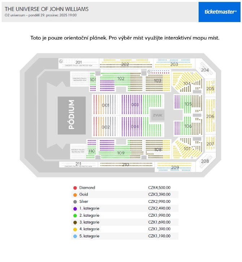The image size is (242, 262).
Task: Click the wheelchair icon in section 201
Action: click(x=61, y=61)
